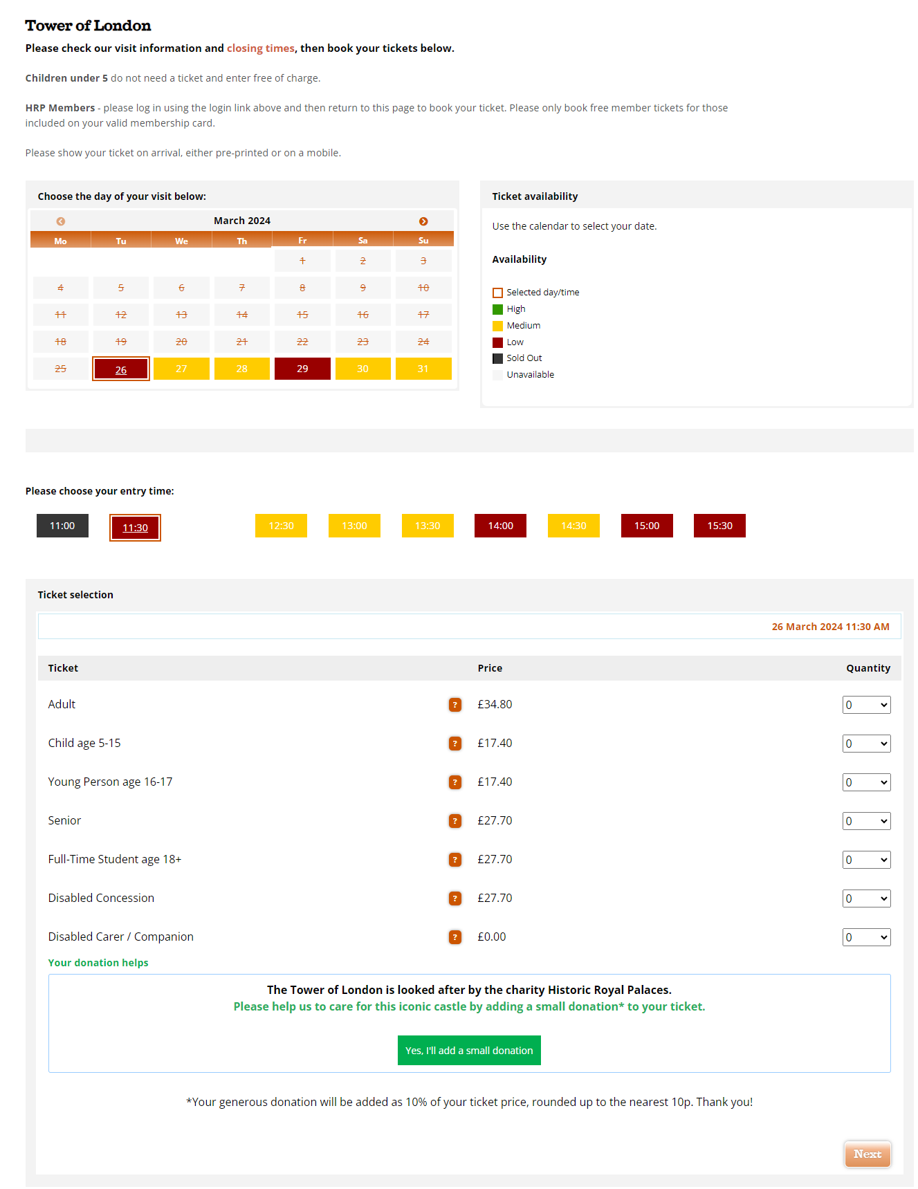Open help icon for Adult ticket

click(455, 705)
